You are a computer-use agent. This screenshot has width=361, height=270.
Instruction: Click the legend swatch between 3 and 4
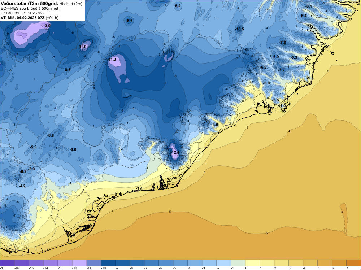coord(296,263)
